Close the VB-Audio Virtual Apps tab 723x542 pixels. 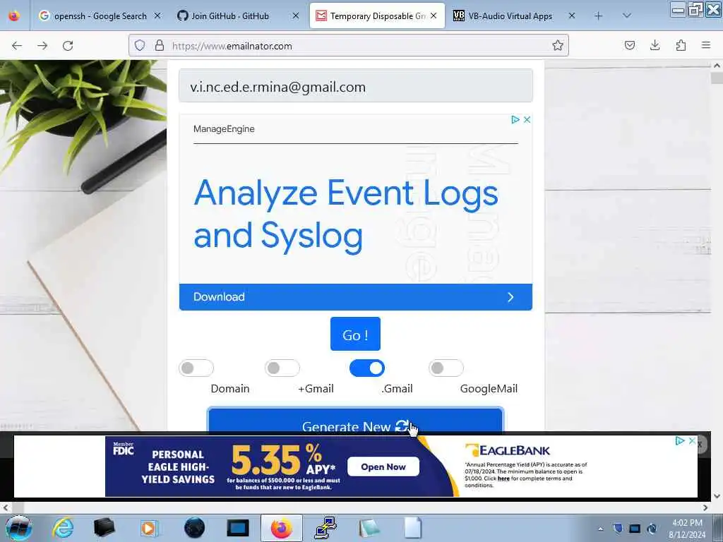(x=572, y=16)
